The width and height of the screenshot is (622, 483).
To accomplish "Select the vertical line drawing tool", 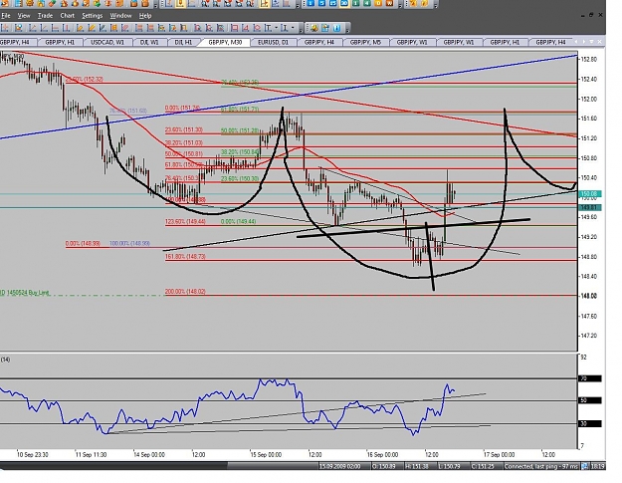I will (x=66, y=28).
